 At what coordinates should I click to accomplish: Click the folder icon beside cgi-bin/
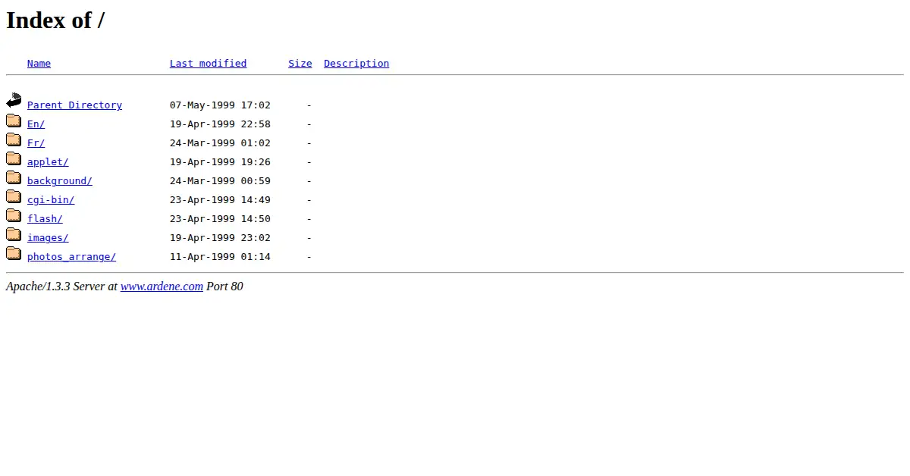point(14,196)
